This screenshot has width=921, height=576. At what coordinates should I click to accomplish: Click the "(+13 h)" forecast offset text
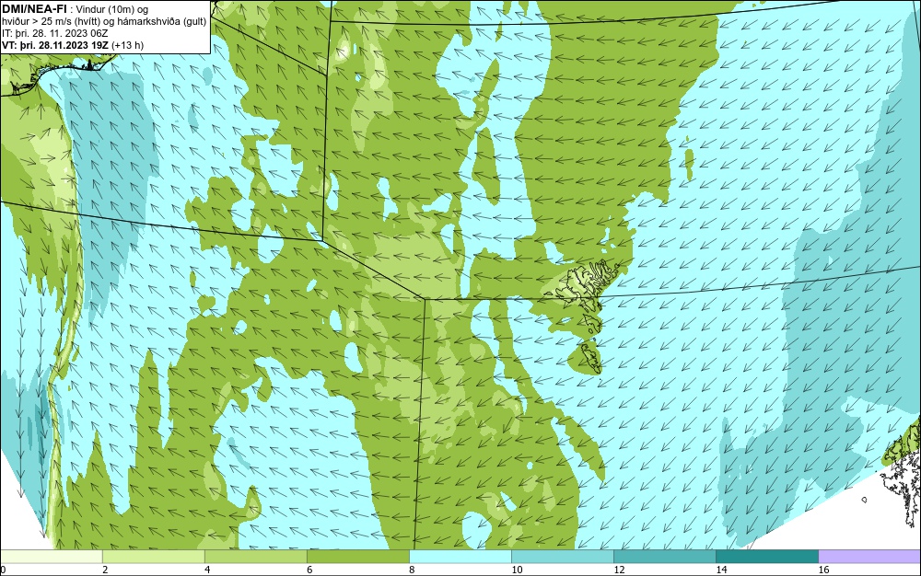[127, 45]
